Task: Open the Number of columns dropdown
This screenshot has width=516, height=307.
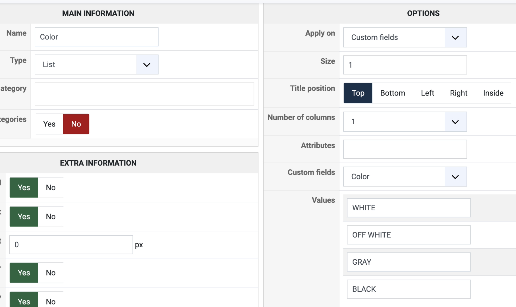Action: [x=405, y=122]
